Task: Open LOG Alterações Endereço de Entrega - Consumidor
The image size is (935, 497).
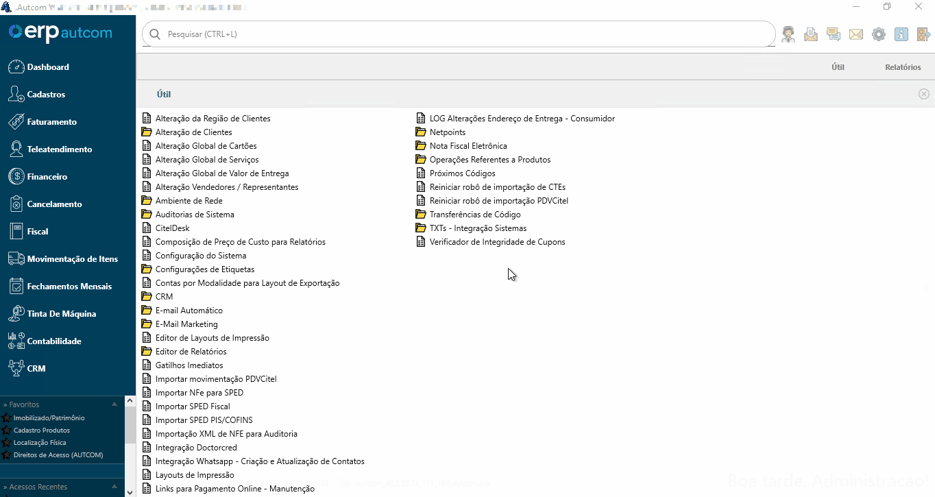Action: (522, 119)
